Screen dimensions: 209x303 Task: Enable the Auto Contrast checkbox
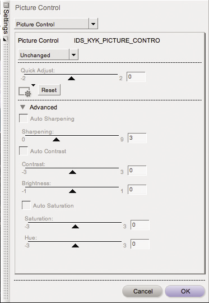coord(23,151)
